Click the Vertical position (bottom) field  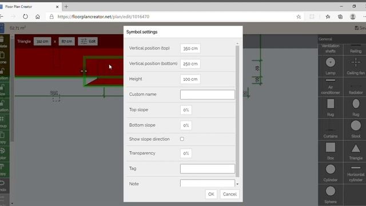[190, 64]
